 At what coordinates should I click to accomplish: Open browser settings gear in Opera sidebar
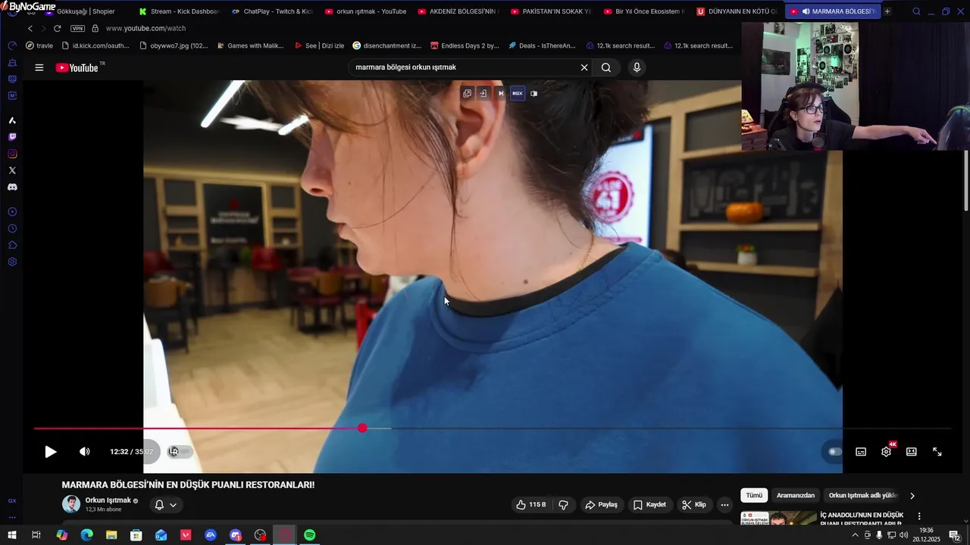click(x=12, y=262)
